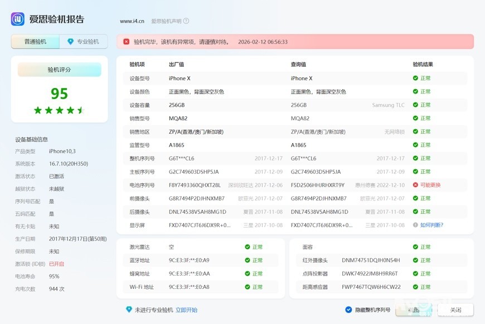
Task: Click the gray info icon in 显示屏 row
Action: 415,225
